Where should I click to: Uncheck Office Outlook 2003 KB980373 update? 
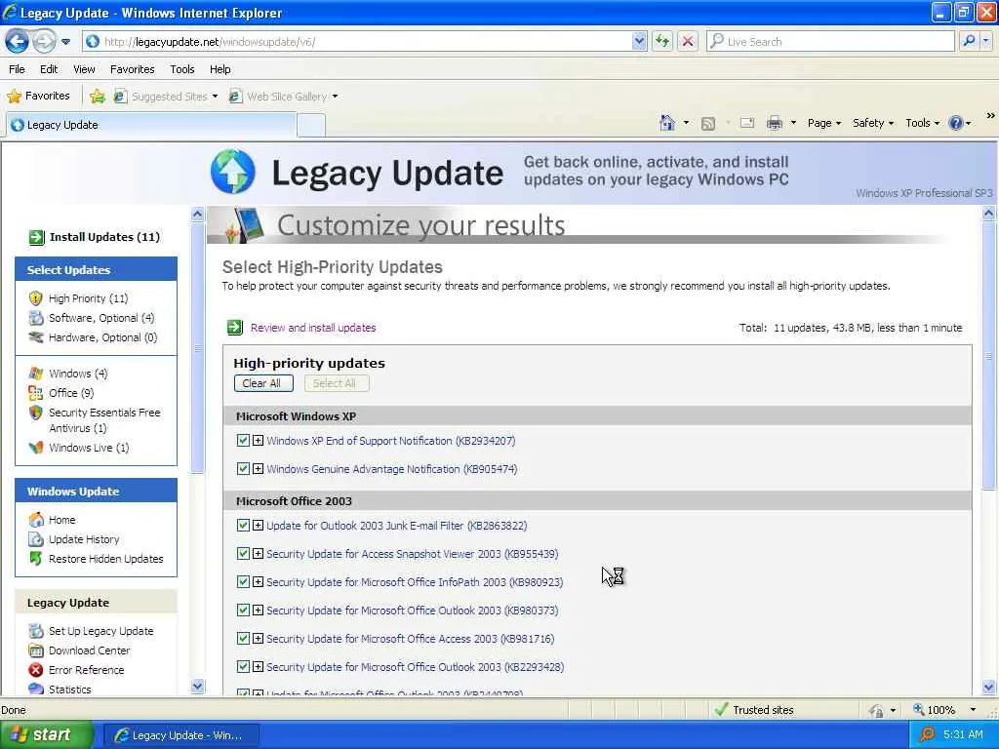(x=243, y=611)
